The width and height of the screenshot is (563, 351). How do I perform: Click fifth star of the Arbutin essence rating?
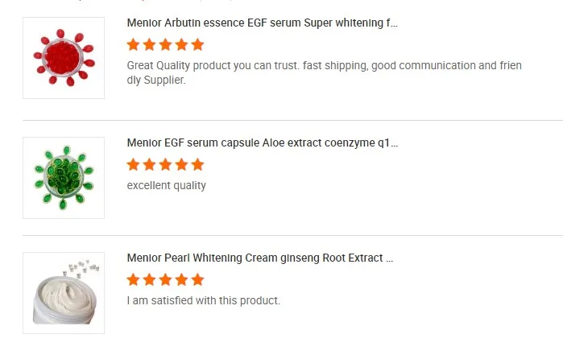pyautogui.click(x=197, y=45)
